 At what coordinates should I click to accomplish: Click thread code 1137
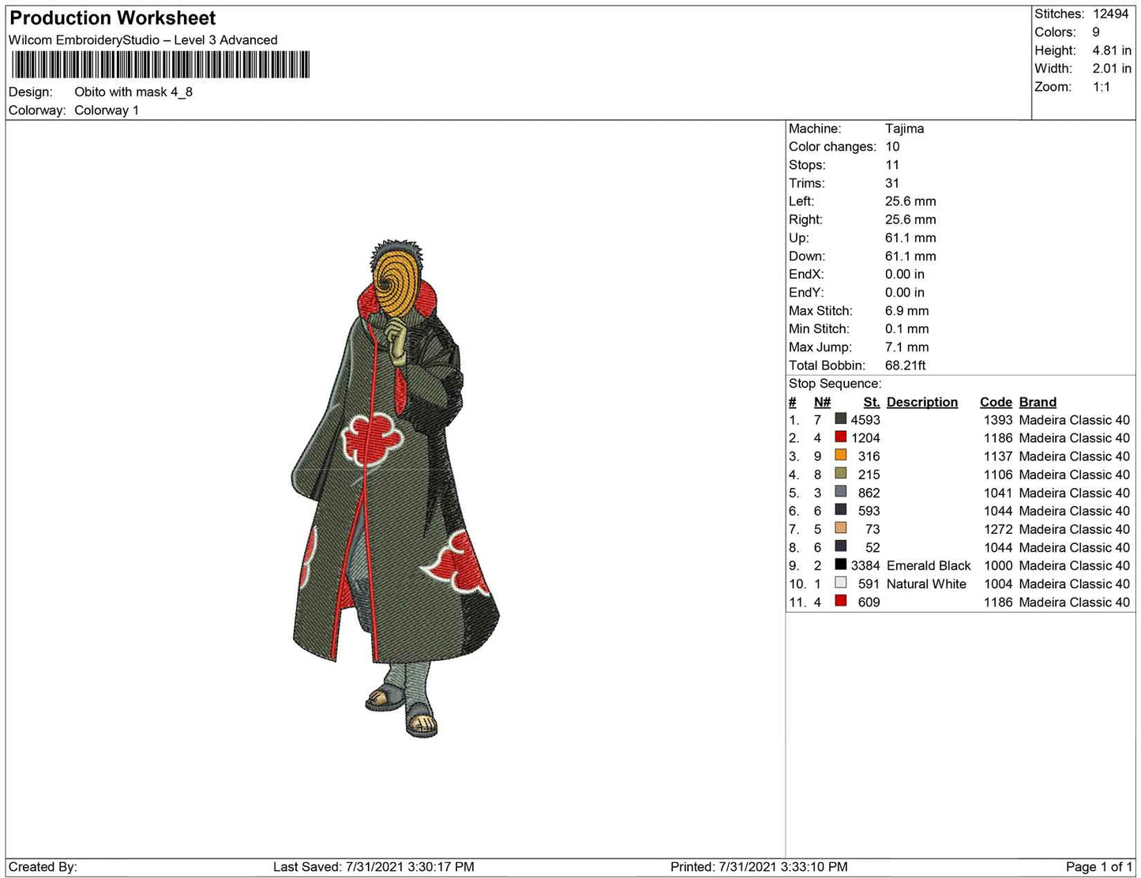point(998,456)
